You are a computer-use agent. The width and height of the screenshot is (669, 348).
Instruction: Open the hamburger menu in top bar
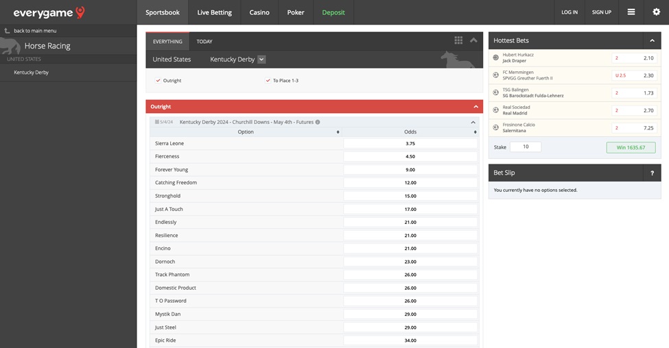(x=631, y=12)
